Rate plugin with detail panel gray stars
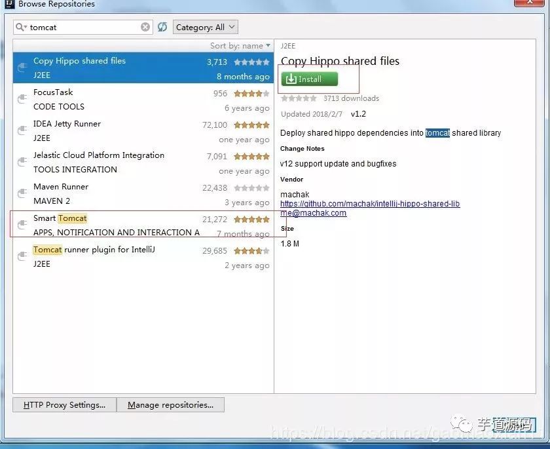 point(299,98)
